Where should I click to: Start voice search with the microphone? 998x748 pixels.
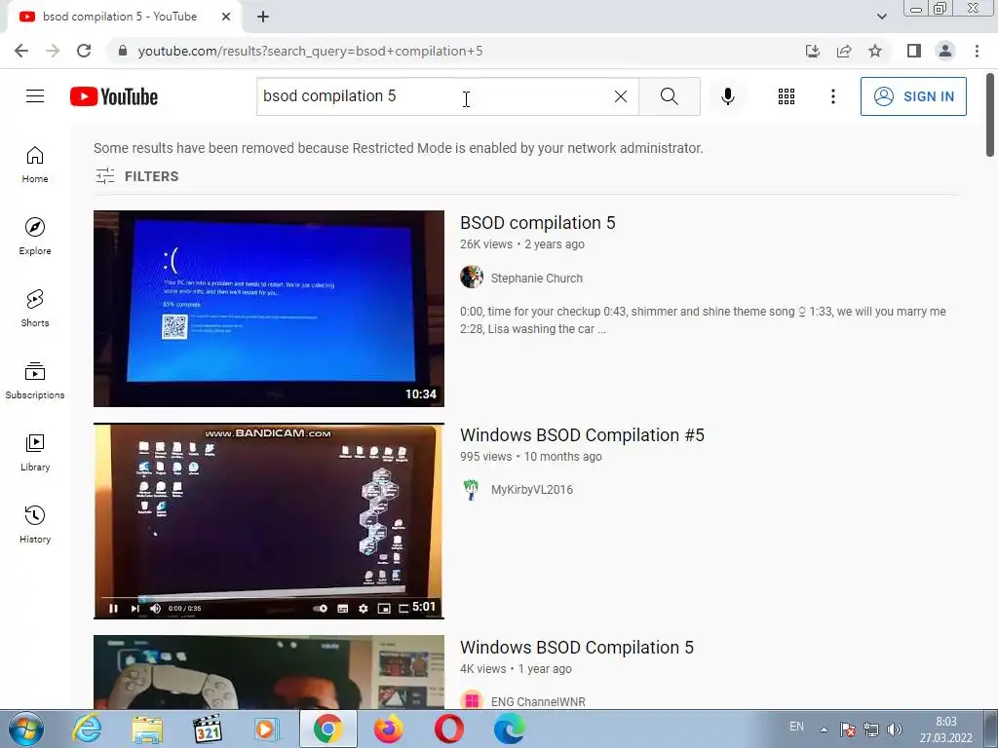(x=727, y=96)
